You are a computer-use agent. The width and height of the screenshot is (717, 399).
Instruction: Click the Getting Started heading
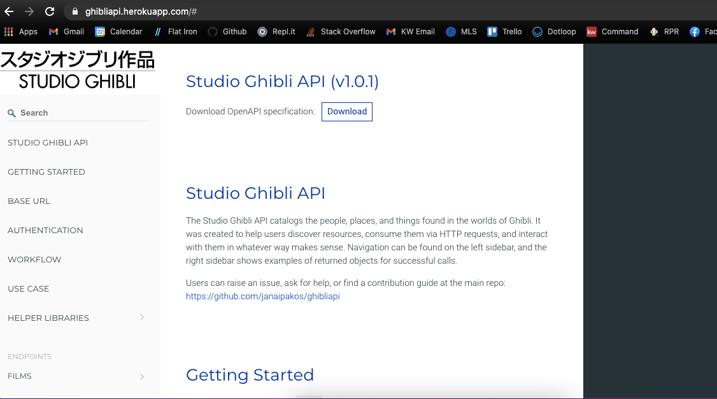point(250,375)
